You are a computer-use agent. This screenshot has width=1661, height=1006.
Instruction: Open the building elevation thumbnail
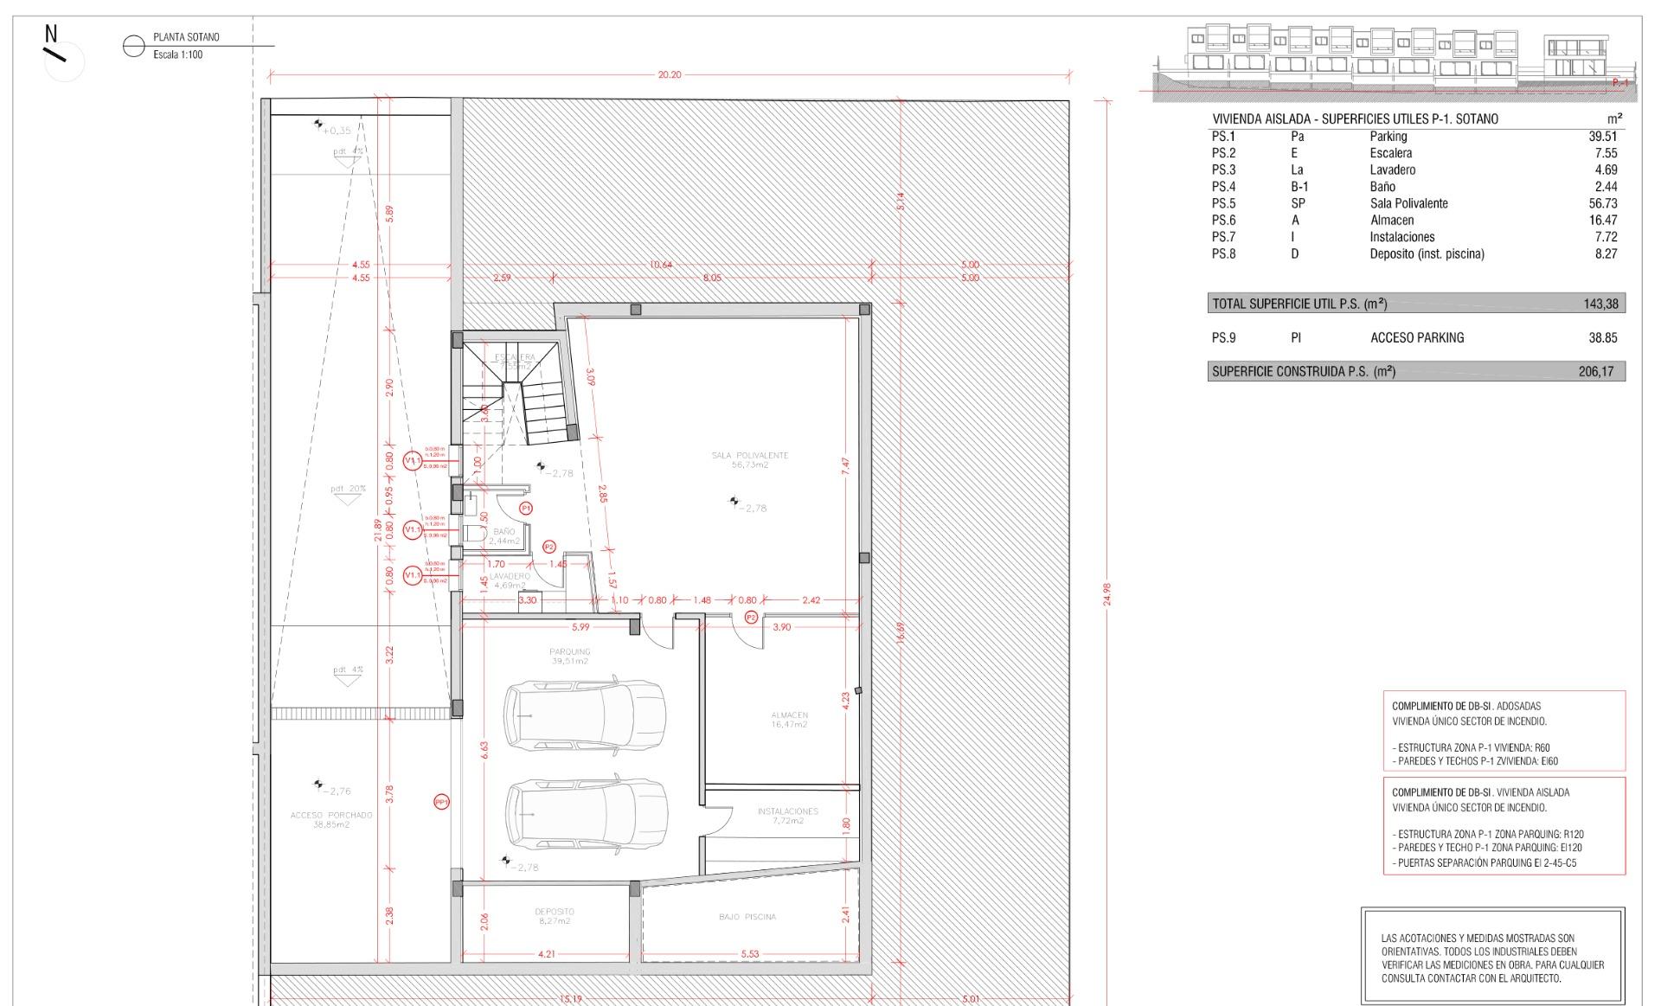pyautogui.click(x=1396, y=59)
